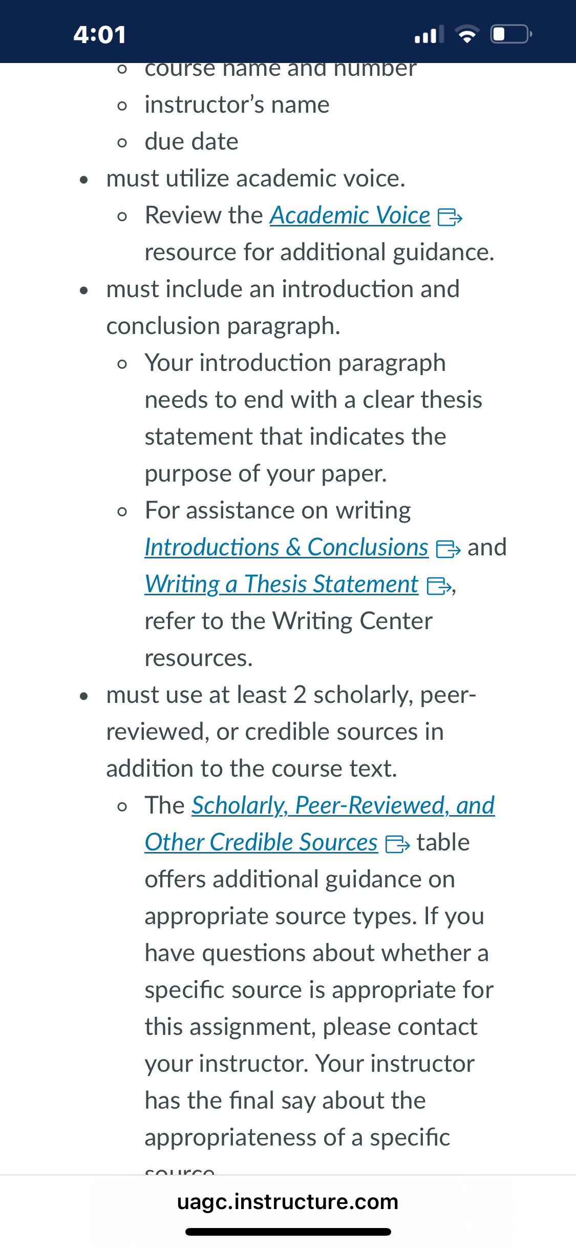
Task: Tap the "due date" list item
Action: pyautogui.click(x=191, y=142)
